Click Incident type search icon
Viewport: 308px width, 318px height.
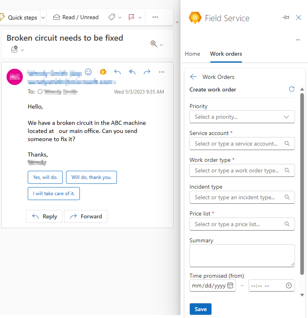click(287, 197)
